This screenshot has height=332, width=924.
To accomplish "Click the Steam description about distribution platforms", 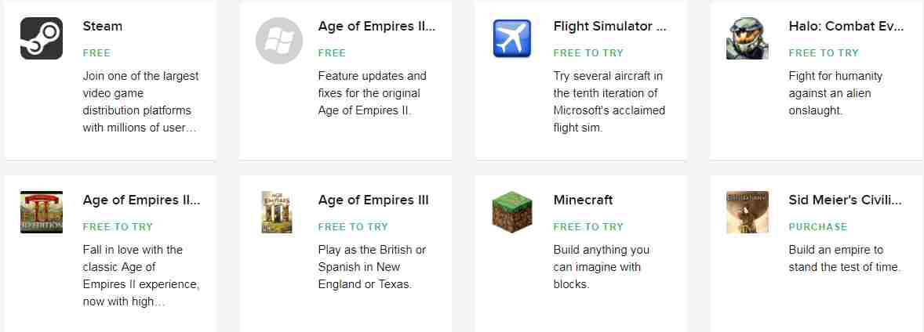I will coord(141,101).
